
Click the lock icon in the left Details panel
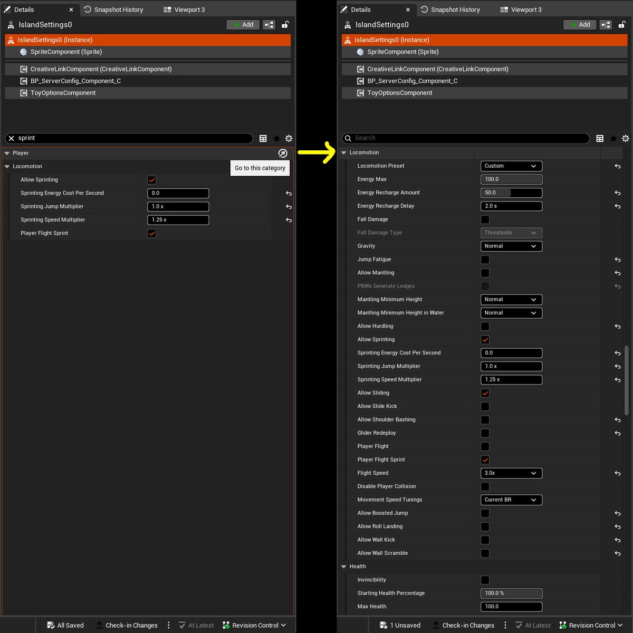285,24
